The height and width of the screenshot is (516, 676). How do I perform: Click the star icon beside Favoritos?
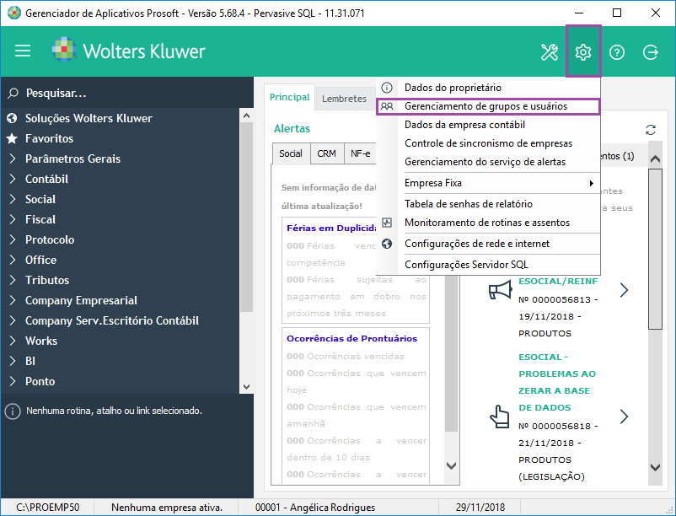tap(12, 138)
